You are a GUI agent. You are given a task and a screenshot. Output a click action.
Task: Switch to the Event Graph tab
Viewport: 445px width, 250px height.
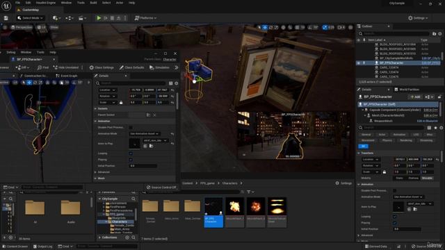(x=67, y=76)
